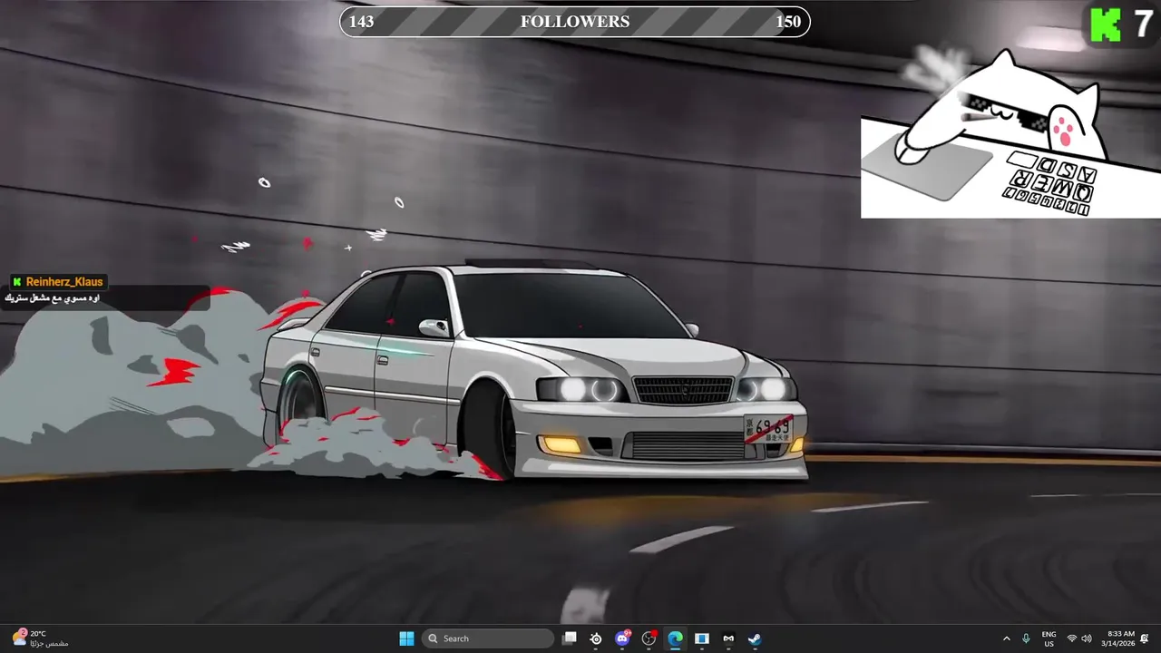Open the notification bell in the tray
The width and height of the screenshot is (1161, 653).
pos(1146,638)
